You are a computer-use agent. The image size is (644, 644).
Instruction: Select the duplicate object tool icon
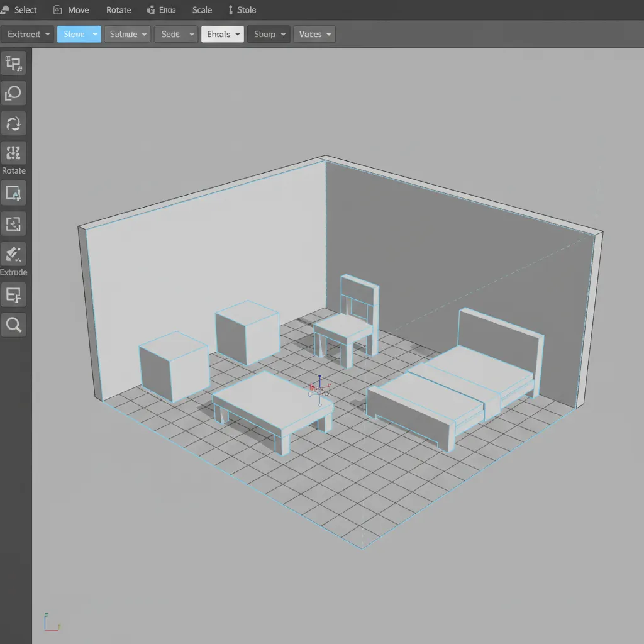pos(13,193)
